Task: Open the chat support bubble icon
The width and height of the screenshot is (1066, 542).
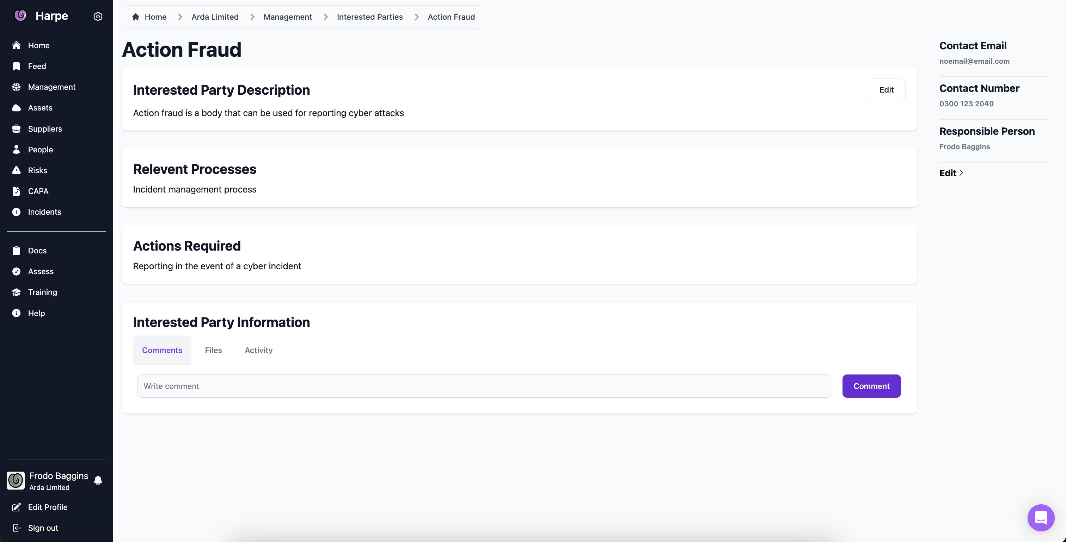Action: tap(1040, 517)
